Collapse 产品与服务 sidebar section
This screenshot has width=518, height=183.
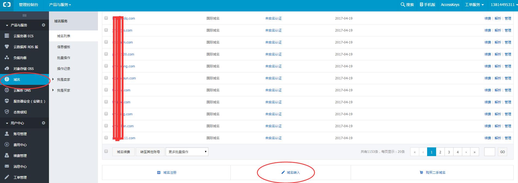click(x=7, y=25)
